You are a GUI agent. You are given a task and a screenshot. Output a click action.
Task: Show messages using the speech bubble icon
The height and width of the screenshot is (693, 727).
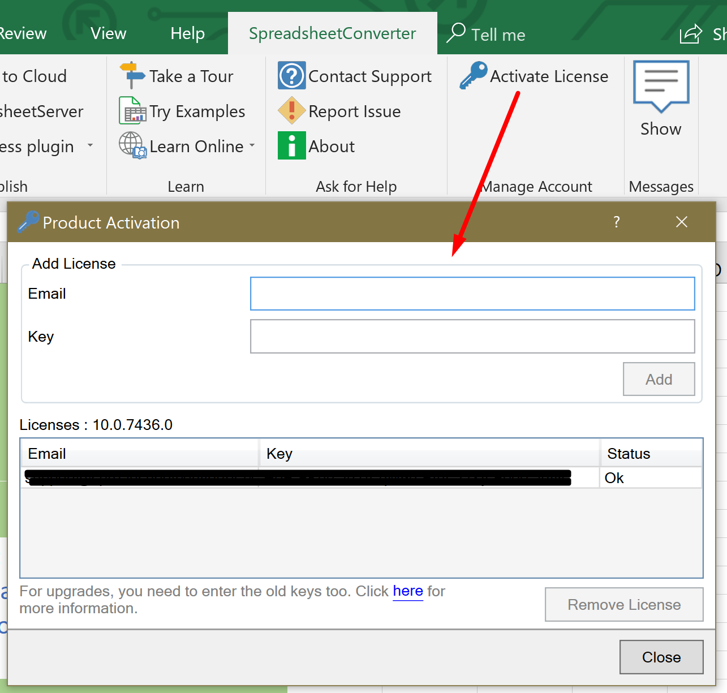[x=661, y=87]
